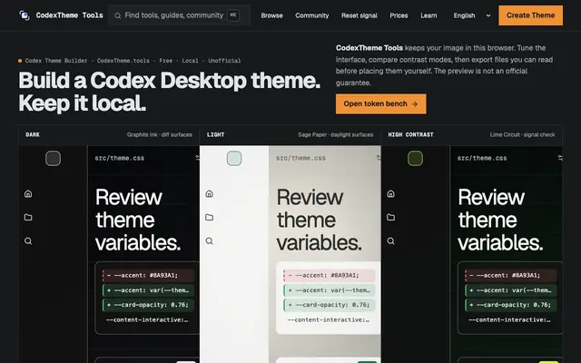Click the gray app tile in the Dark preview
The image size is (581, 363).
click(x=53, y=159)
